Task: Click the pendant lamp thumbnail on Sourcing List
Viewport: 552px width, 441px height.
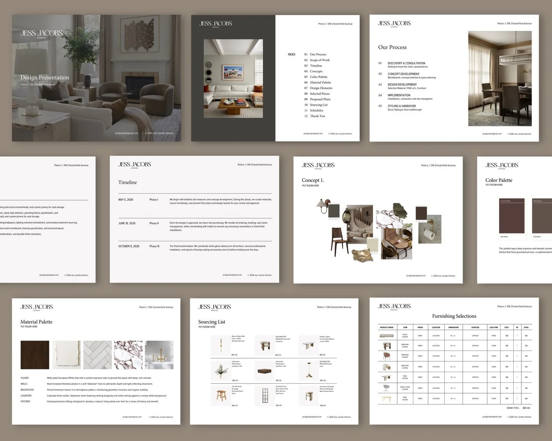Action: pos(309,370)
